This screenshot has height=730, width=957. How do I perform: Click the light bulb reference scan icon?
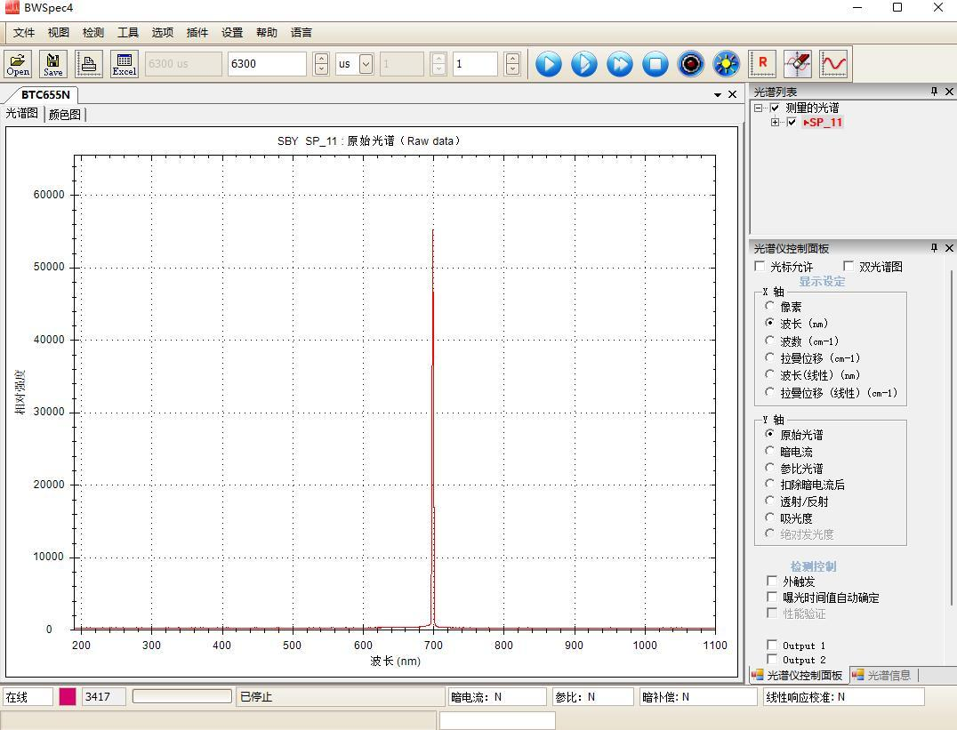pos(727,64)
